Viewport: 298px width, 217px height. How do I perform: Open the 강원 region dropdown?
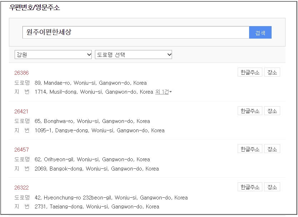point(53,55)
